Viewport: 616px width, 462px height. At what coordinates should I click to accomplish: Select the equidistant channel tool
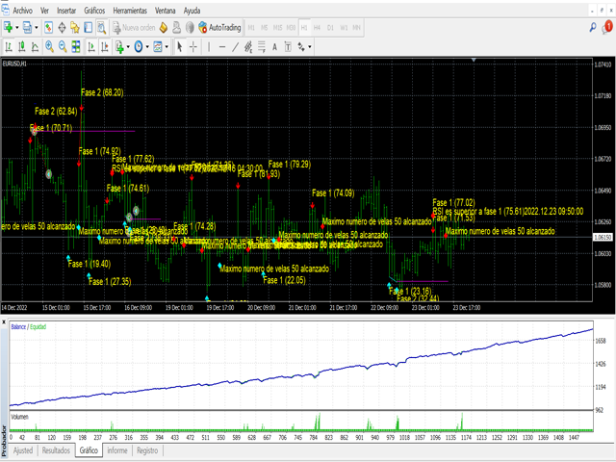pos(248,47)
